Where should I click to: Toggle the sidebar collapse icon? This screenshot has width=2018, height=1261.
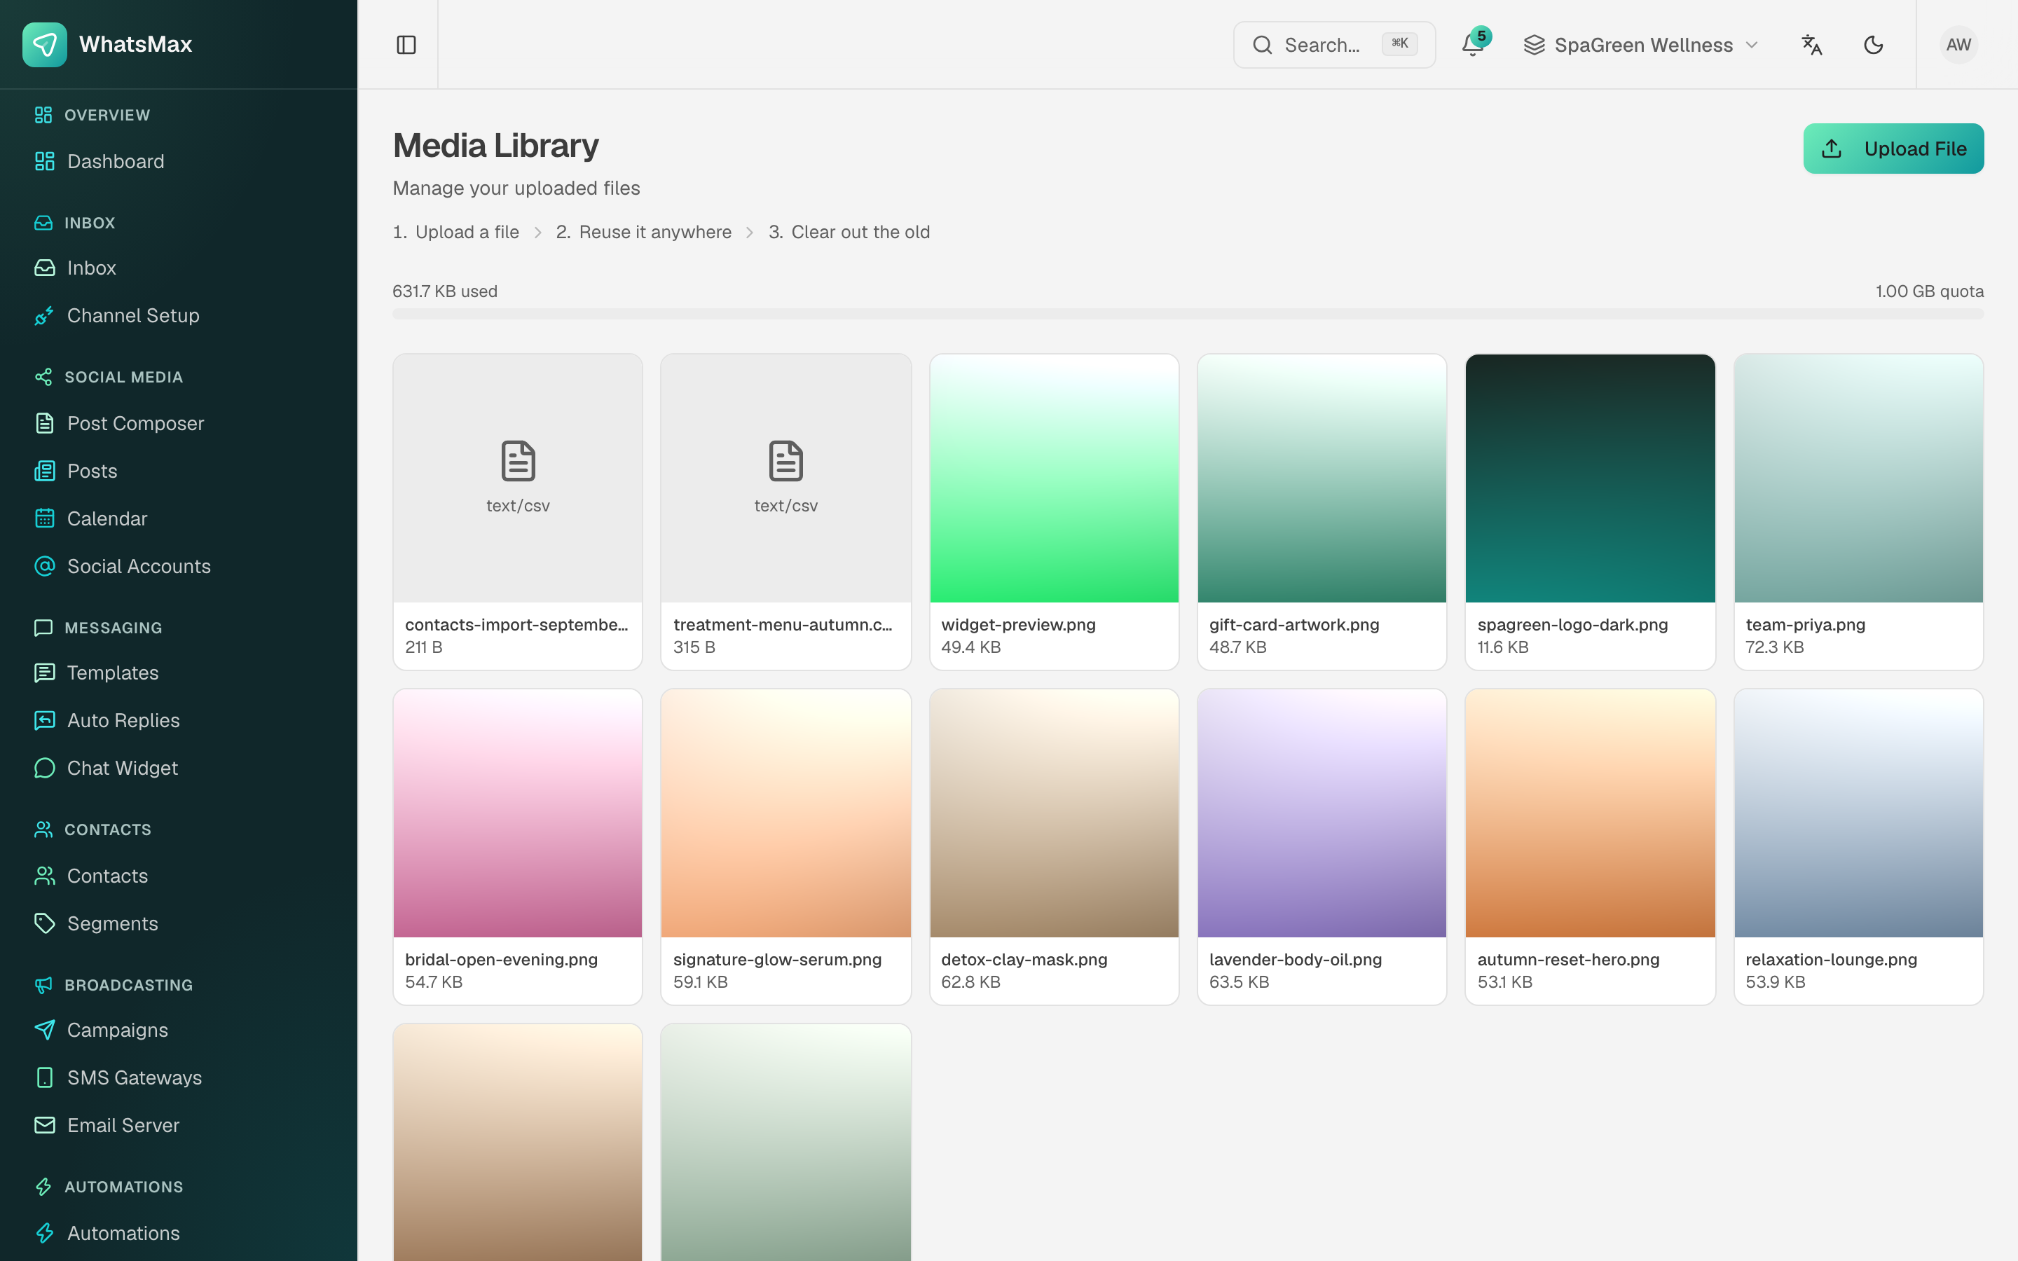pos(406,45)
